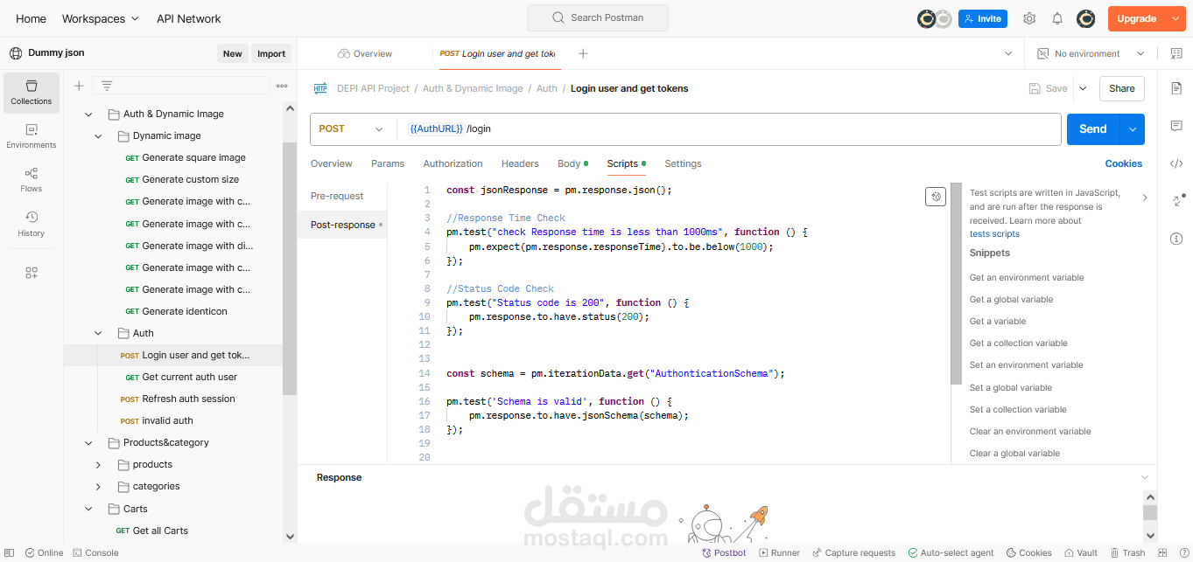This screenshot has width=1193, height=562.
Task: Collapse the Auth & Dynamic Image folder
Action: (x=88, y=114)
